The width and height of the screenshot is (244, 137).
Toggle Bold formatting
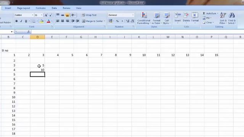tap(16, 21)
